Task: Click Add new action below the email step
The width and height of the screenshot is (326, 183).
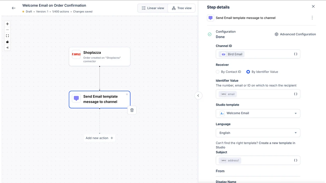Action: [99, 138]
